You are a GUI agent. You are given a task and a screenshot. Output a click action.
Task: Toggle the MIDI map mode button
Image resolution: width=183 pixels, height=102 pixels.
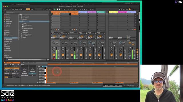pyautogui.click(x=127, y=9)
